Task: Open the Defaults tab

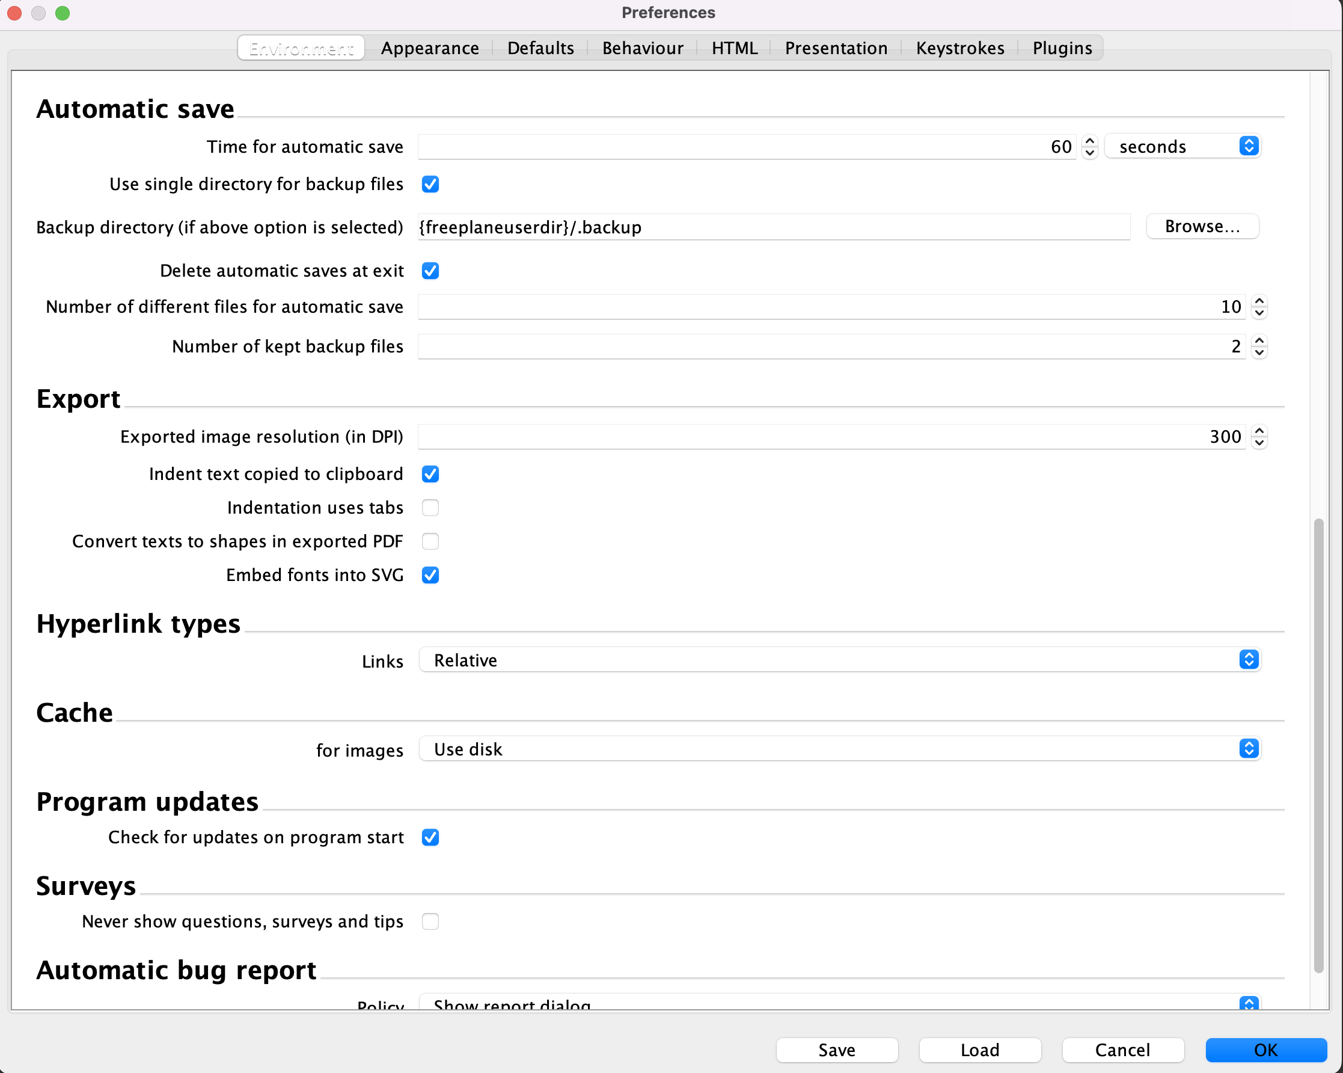Action: [540, 48]
